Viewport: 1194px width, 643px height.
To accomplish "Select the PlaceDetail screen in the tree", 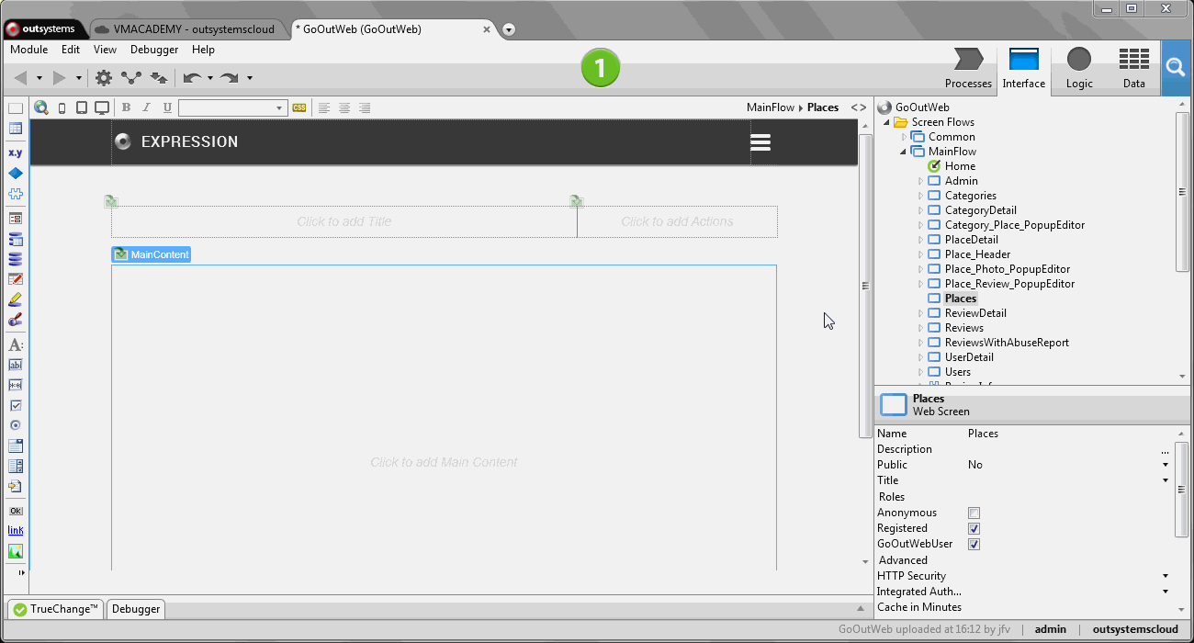I will (971, 240).
